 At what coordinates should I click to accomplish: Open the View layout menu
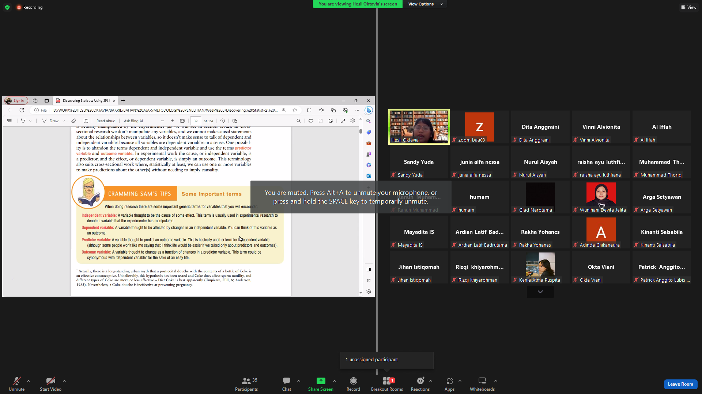(x=689, y=7)
